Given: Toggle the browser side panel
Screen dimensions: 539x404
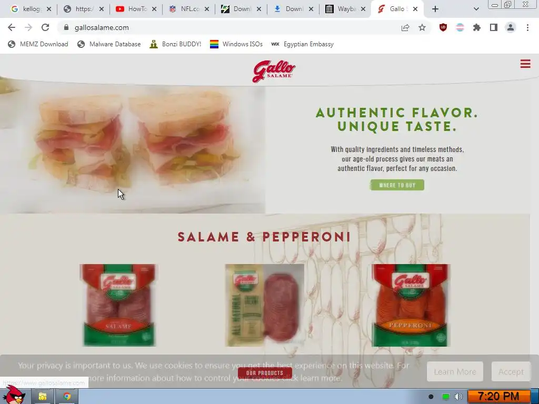Looking at the screenshot, I should tap(494, 27).
